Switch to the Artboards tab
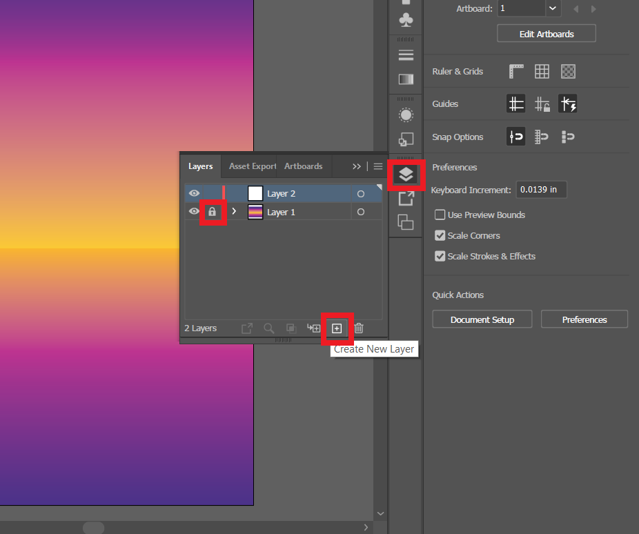 (303, 166)
